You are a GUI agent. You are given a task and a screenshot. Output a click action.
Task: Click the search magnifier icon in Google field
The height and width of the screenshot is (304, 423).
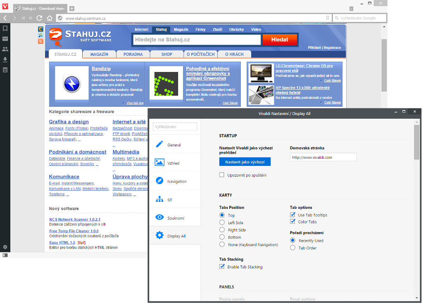337,18
